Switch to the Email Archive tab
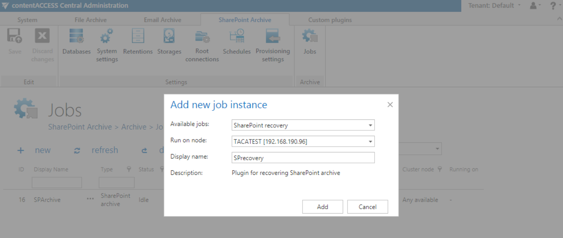The height and width of the screenshot is (238, 563). click(162, 20)
